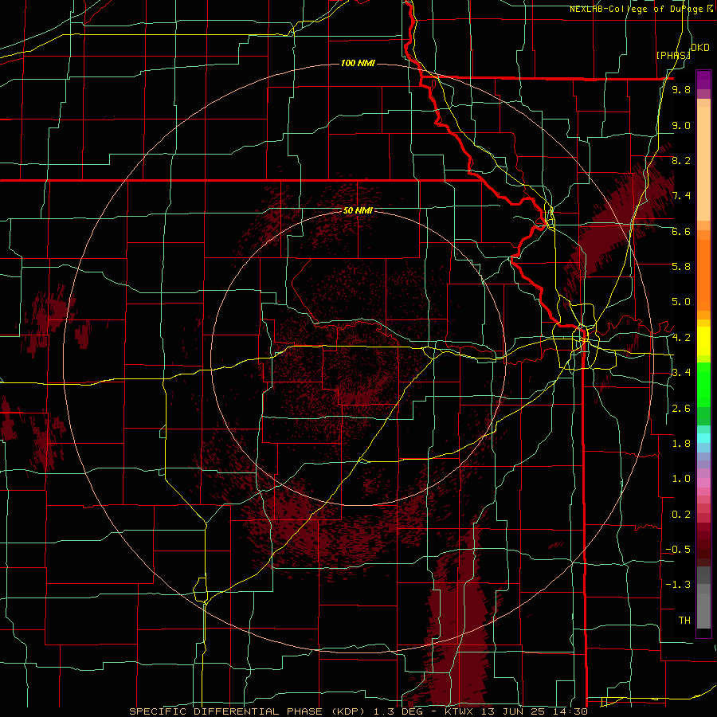Click the bright green segment of the color bar
Viewport: 717px width, 717px height.
703,384
